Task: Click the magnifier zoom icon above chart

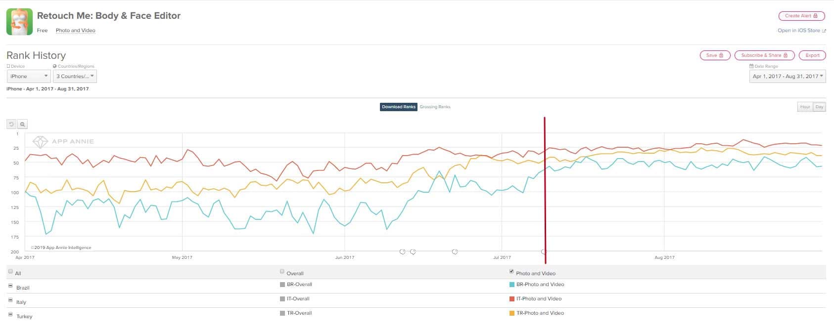Action: [x=22, y=125]
